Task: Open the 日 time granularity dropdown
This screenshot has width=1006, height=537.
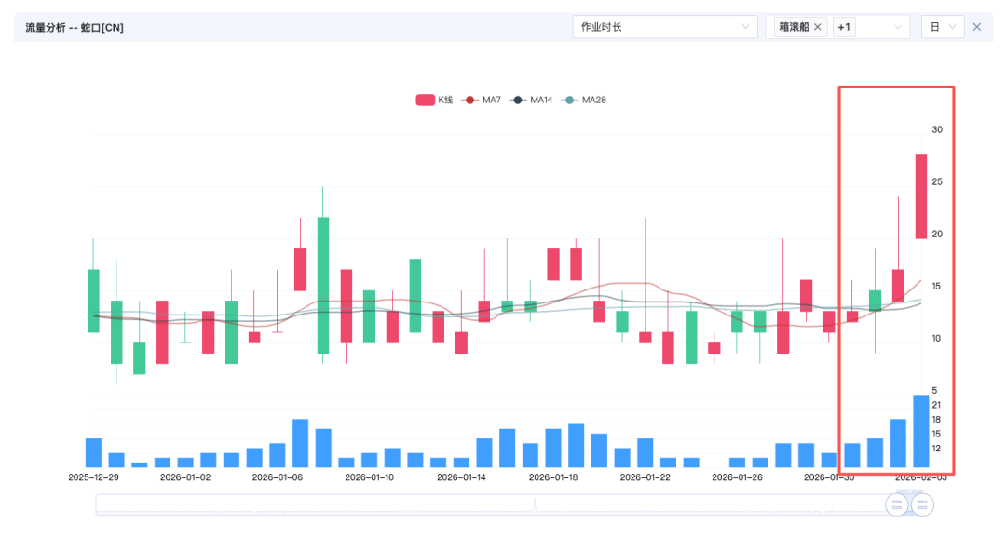Action: pyautogui.click(x=942, y=27)
